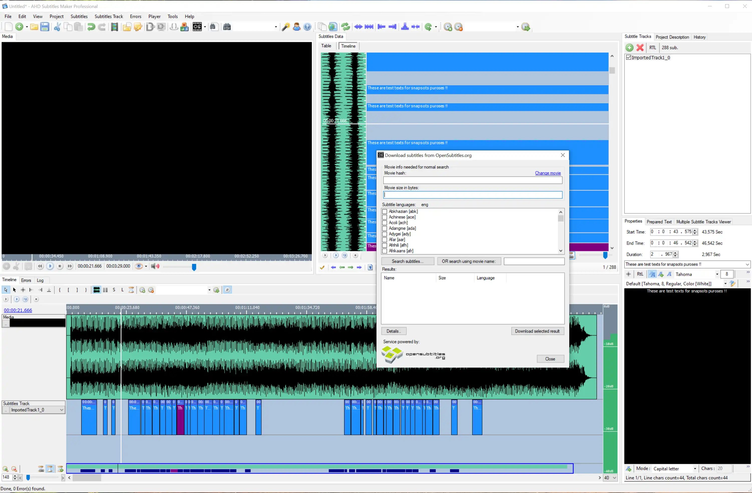This screenshot has height=493, width=752.
Task: Switch to the Project Description tab
Action: point(672,37)
